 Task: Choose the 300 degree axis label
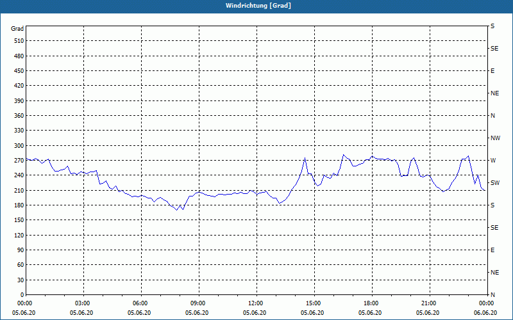click(19, 146)
